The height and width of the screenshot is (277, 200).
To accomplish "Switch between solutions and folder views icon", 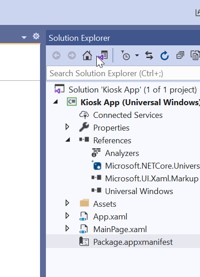I will [x=103, y=55].
